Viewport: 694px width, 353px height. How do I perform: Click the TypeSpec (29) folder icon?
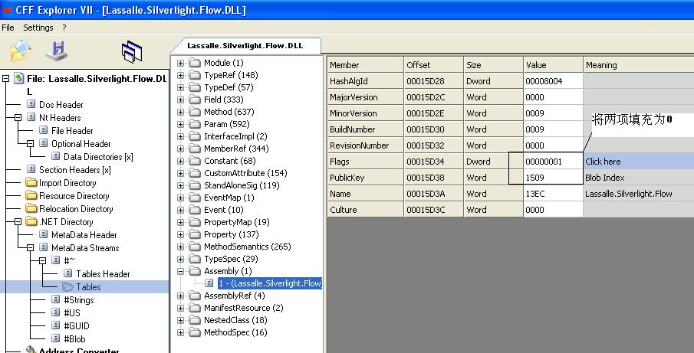[x=195, y=259]
